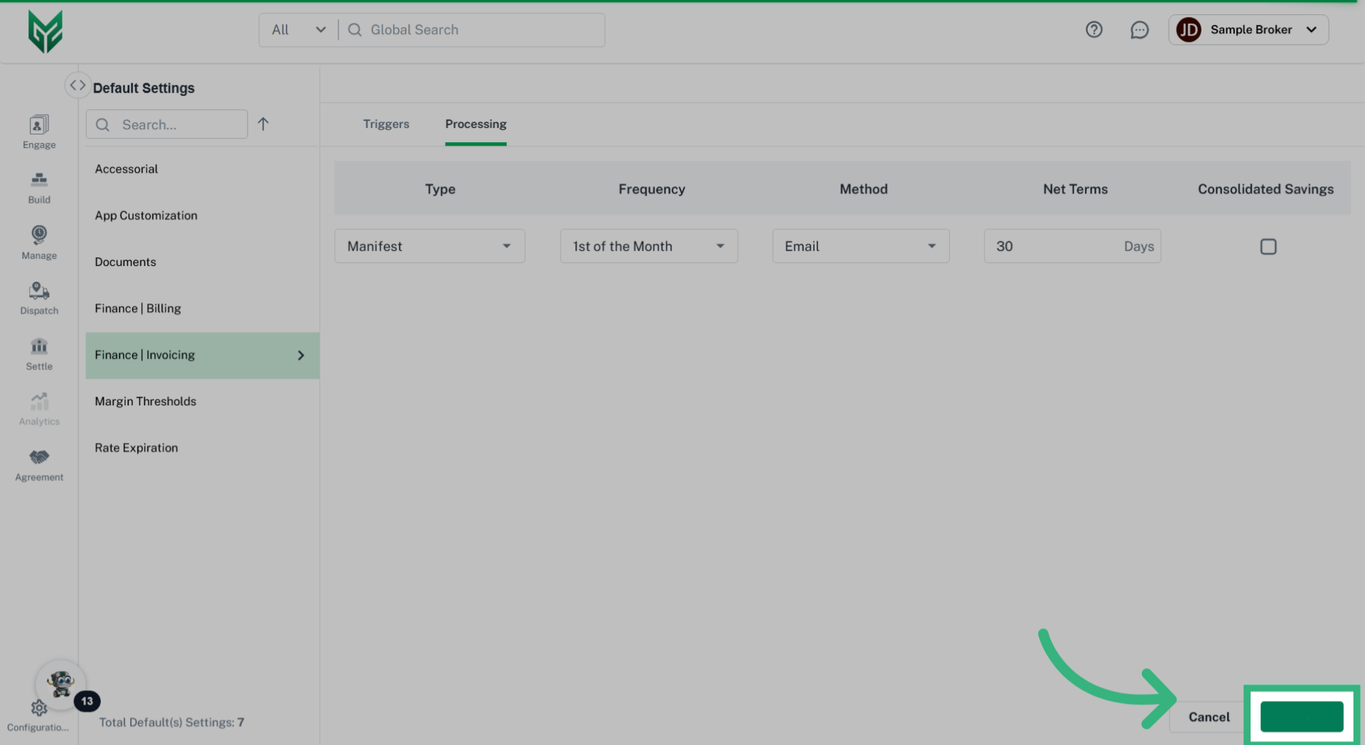The width and height of the screenshot is (1365, 745).
Task: Click the Net Terms days field showing 30
Action: click(x=1072, y=246)
